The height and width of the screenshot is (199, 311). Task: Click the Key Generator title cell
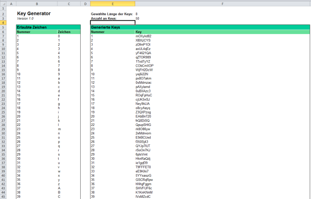click(34, 13)
